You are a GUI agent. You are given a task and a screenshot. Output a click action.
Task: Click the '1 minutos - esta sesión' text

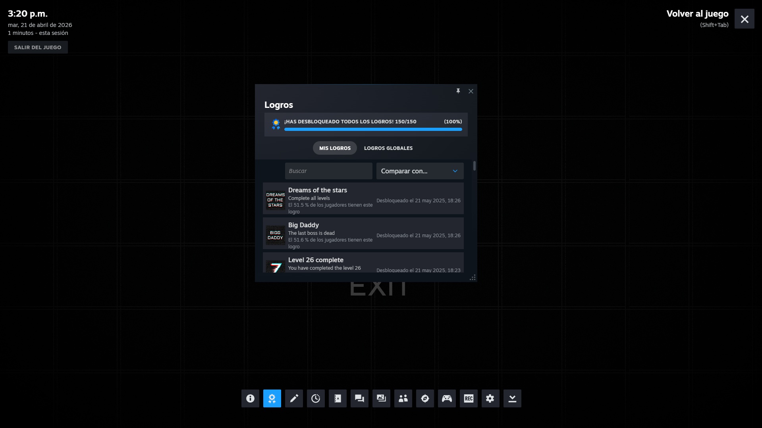38,33
